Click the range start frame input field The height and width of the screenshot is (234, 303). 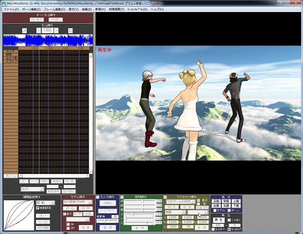(53, 186)
